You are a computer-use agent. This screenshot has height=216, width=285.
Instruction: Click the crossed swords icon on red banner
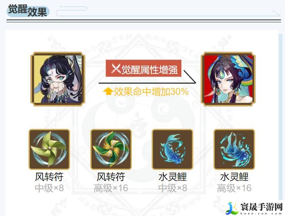[x=116, y=68]
